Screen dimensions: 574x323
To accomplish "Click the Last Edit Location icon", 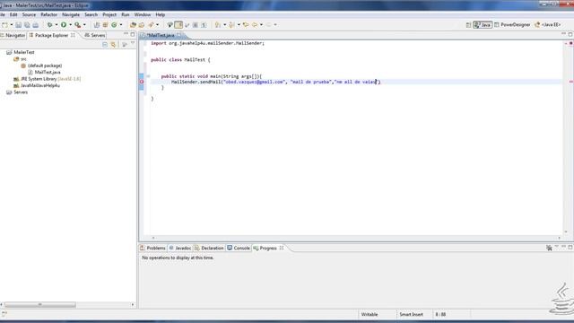I will pyautogui.click(x=246, y=24).
